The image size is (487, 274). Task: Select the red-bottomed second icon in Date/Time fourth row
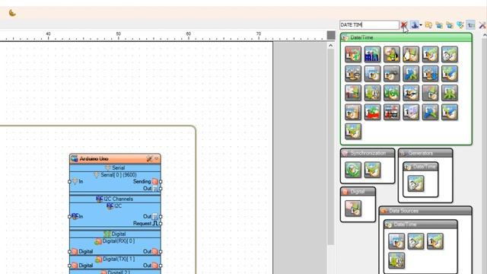point(372,112)
